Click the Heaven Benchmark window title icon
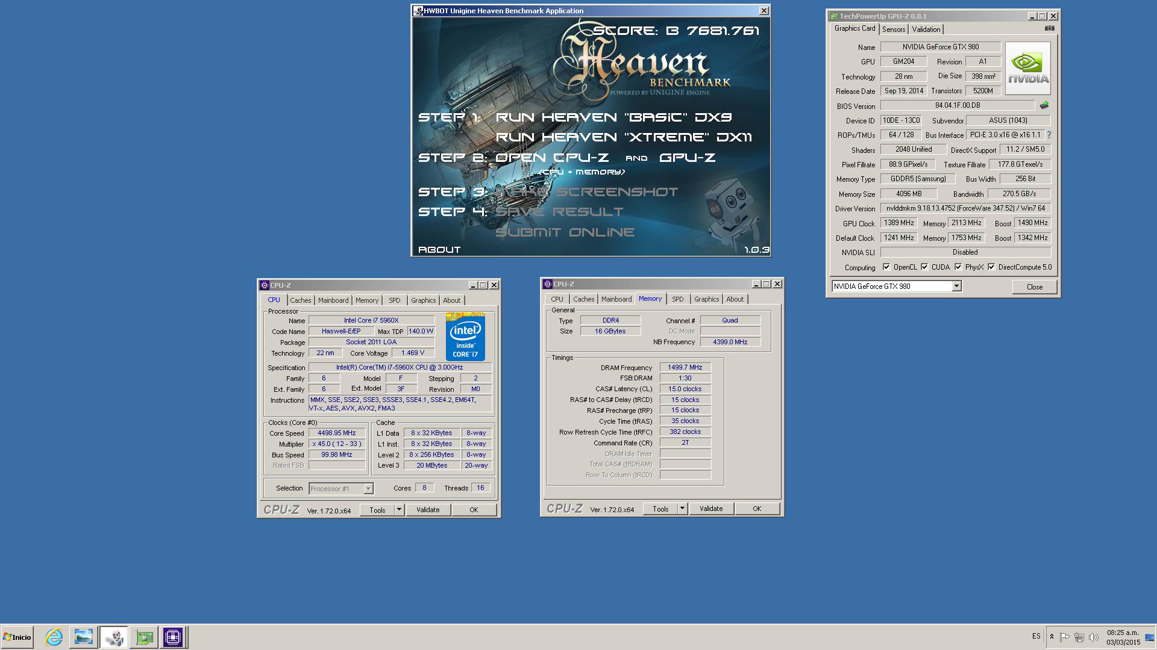 418,11
